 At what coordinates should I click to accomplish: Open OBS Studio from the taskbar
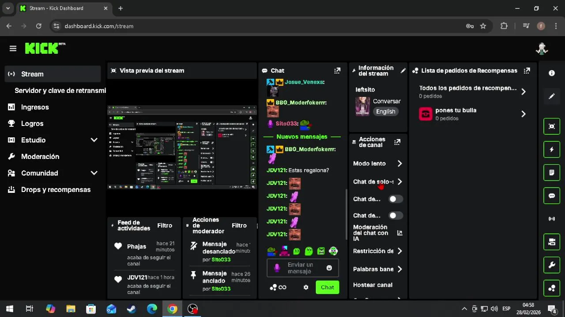click(192, 309)
